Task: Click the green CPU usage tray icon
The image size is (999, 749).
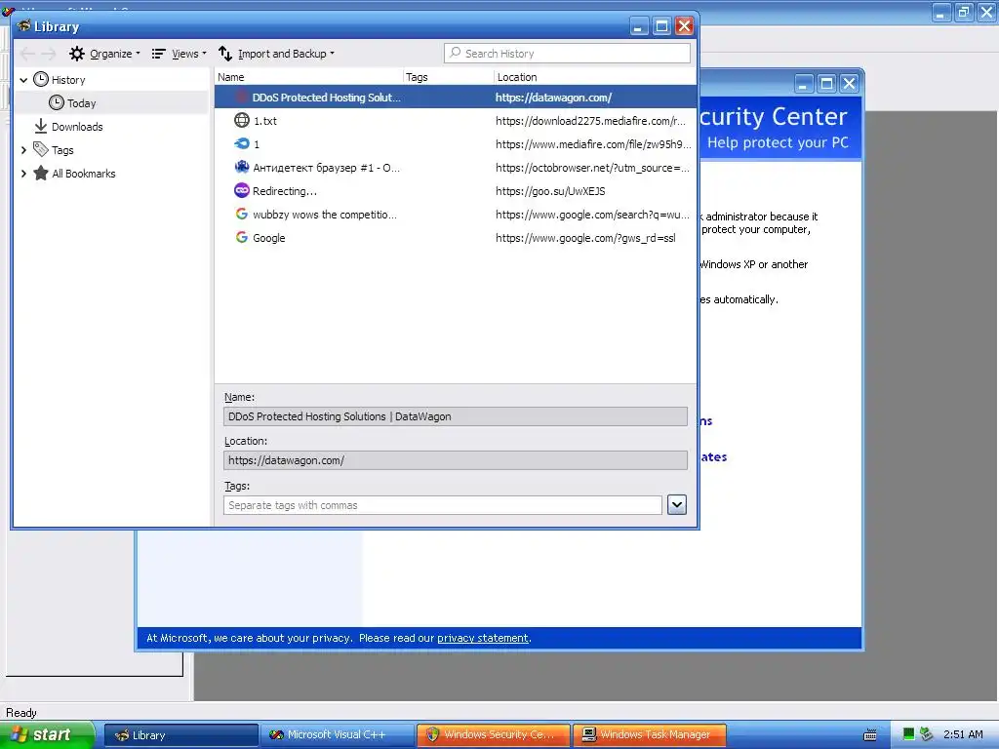Action: tap(908, 734)
